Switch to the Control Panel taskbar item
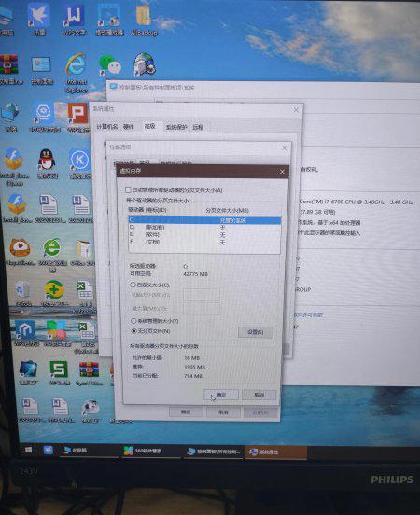This screenshot has width=420, height=515. pyautogui.click(x=215, y=452)
